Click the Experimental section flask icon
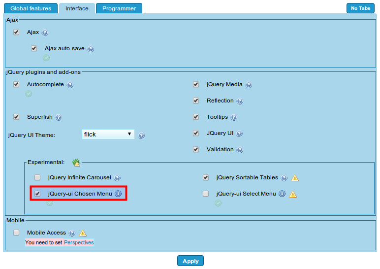 point(76,162)
